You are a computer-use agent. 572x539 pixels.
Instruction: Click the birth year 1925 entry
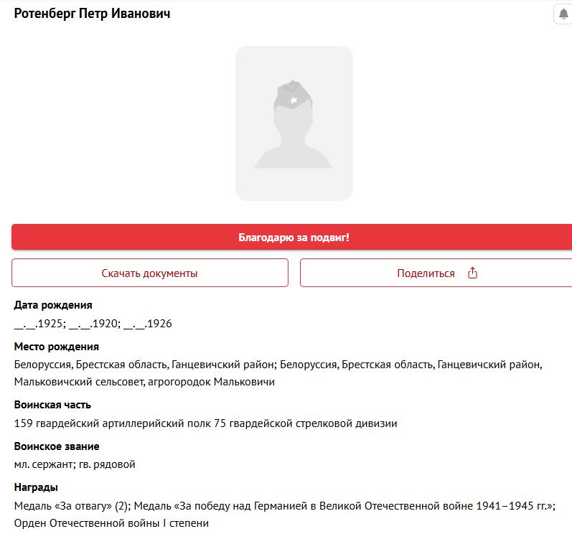[x=40, y=324]
